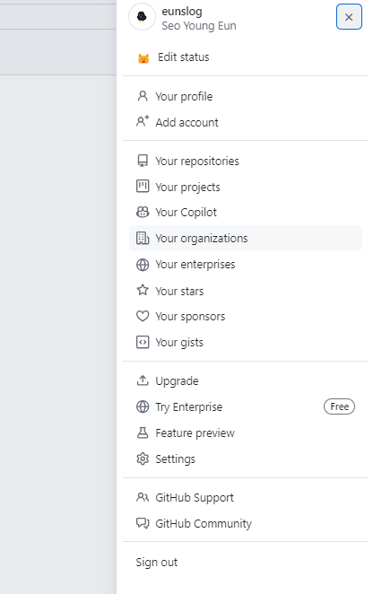Click the upload arrow Upgrade icon

click(143, 380)
